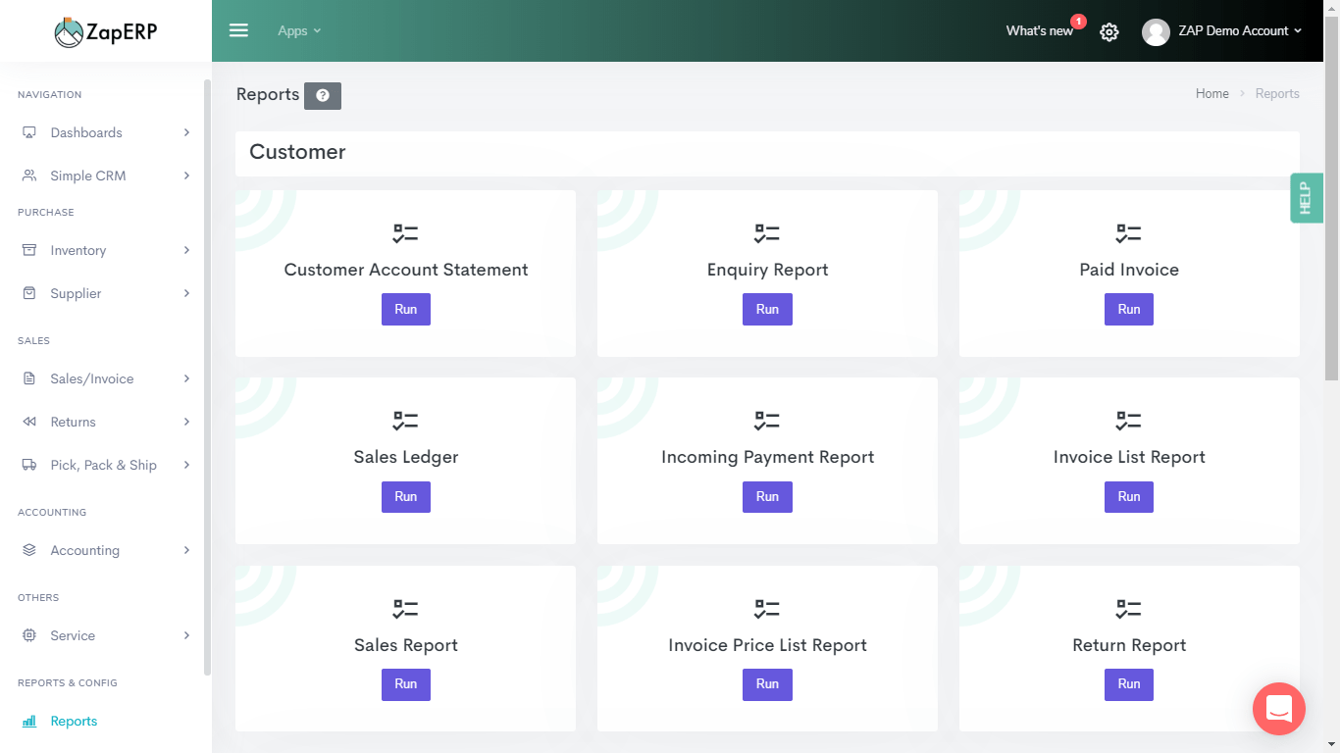Open the What's new link
Viewport: 1340px width, 753px height.
click(1039, 31)
